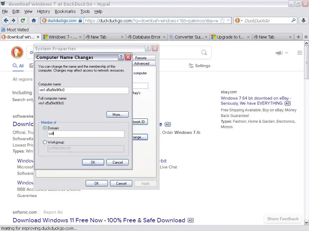Open the Edit menu
The image size is (309, 231).
point(16,12)
